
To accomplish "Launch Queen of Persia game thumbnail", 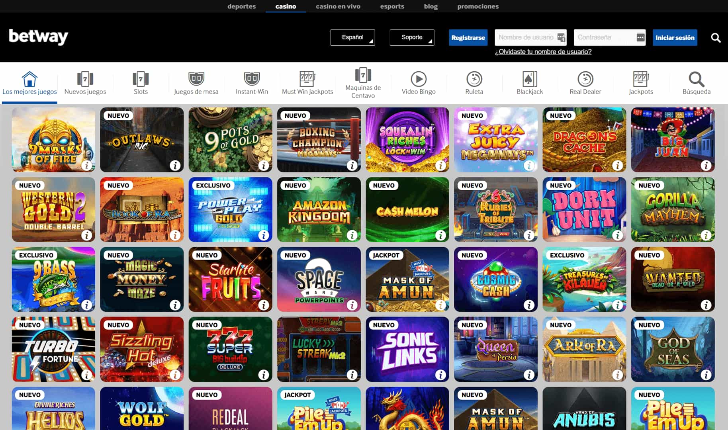I will pyautogui.click(x=495, y=349).
